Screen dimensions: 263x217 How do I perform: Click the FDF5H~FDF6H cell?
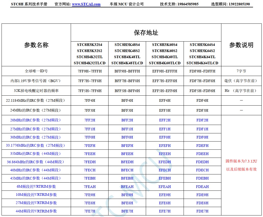(202, 91)
